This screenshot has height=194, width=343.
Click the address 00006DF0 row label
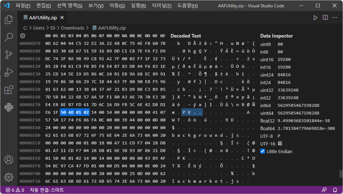point(30,43)
